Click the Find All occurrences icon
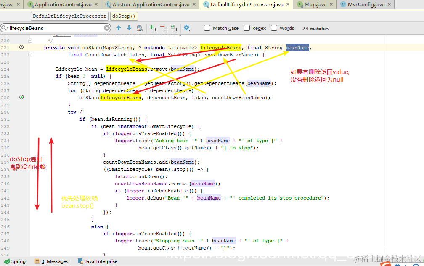The height and width of the screenshot is (266, 424). [x=140, y=28]
